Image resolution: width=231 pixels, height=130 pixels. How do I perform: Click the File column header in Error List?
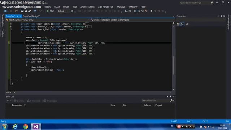pos(125,105)
